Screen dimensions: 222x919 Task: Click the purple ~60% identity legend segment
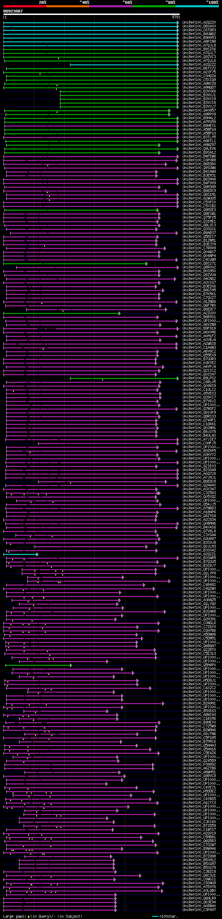[x=111, y=6]
